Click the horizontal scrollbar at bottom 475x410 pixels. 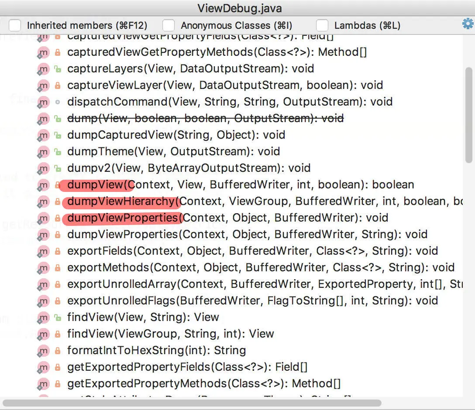[192, 403]
